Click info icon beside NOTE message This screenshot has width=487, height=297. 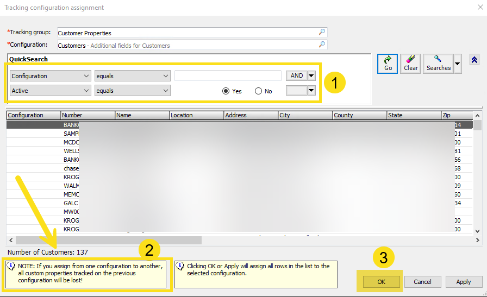[x=11, y=266]
